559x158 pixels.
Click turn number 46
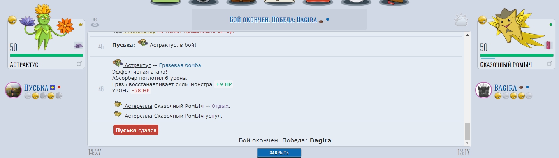point(101,89)
